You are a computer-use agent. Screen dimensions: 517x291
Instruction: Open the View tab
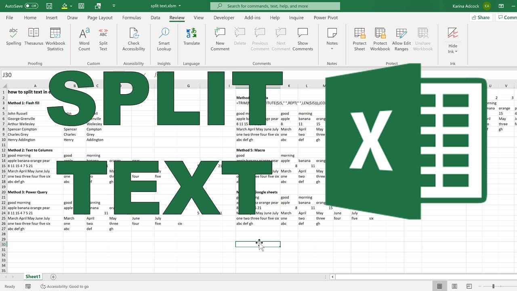click(x=199, y=18)
